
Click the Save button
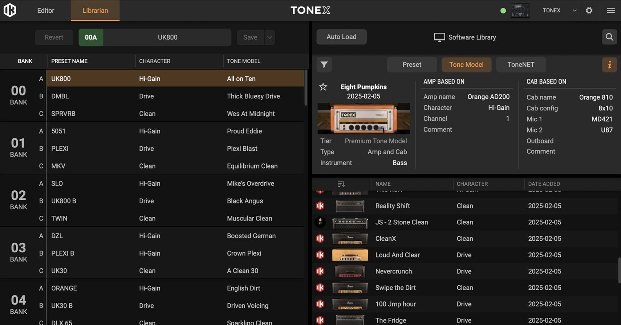[x=250, y=37]
